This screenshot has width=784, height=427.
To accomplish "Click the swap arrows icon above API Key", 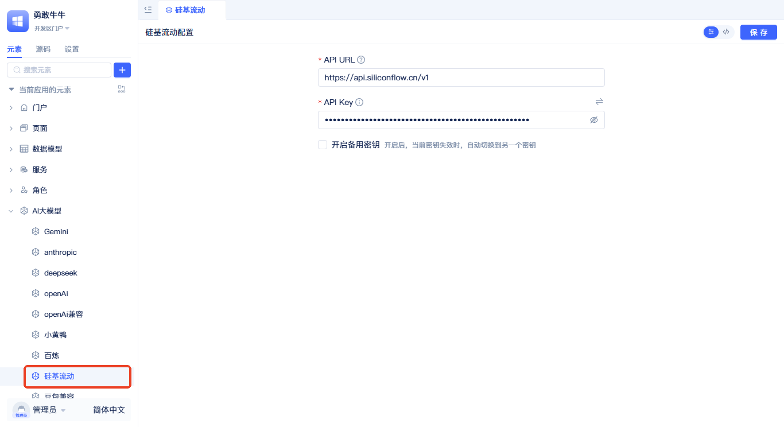I will coord(599,102).
